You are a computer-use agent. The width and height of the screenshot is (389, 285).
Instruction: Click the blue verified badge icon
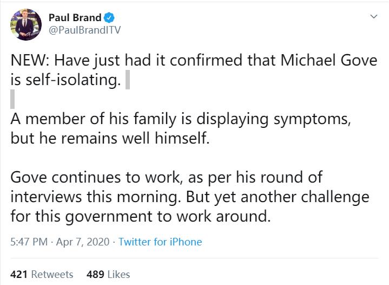109,18
